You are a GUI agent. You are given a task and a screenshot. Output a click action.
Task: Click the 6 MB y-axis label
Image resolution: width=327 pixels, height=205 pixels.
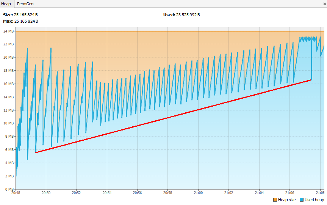tap(9, 149)
